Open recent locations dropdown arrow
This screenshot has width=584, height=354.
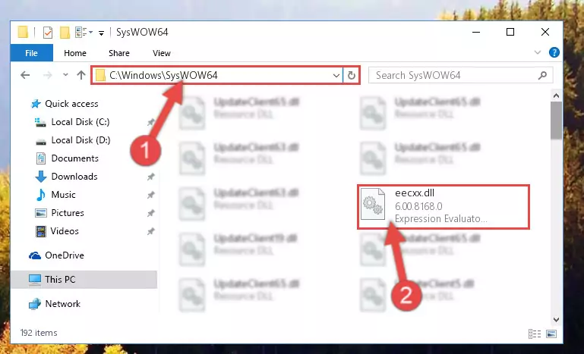pyautogui.click(x=65, y=75)
